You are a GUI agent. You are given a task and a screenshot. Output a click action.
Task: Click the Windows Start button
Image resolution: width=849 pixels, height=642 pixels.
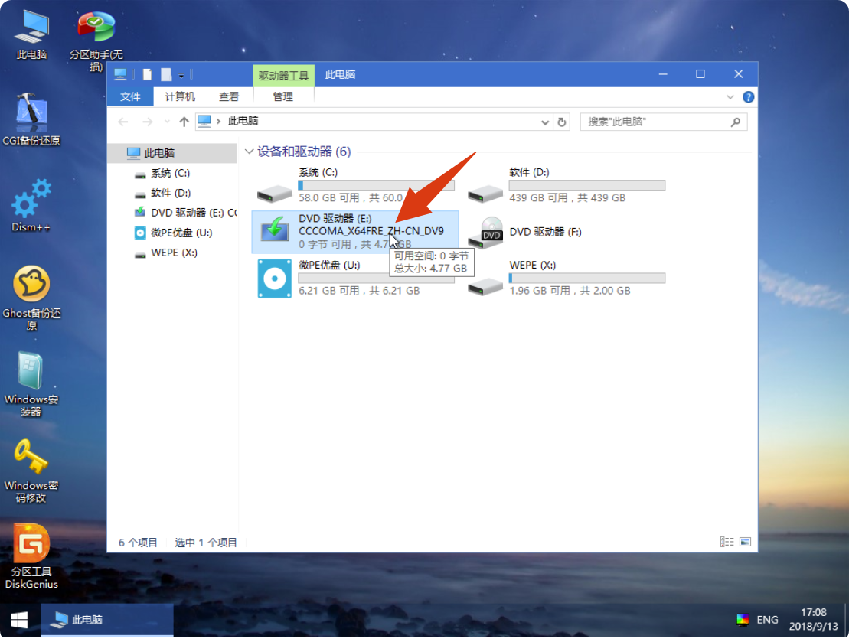pos(19,619)
